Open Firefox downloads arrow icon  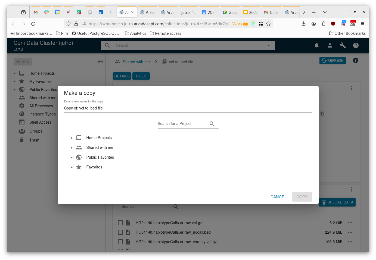coord(304,24)
